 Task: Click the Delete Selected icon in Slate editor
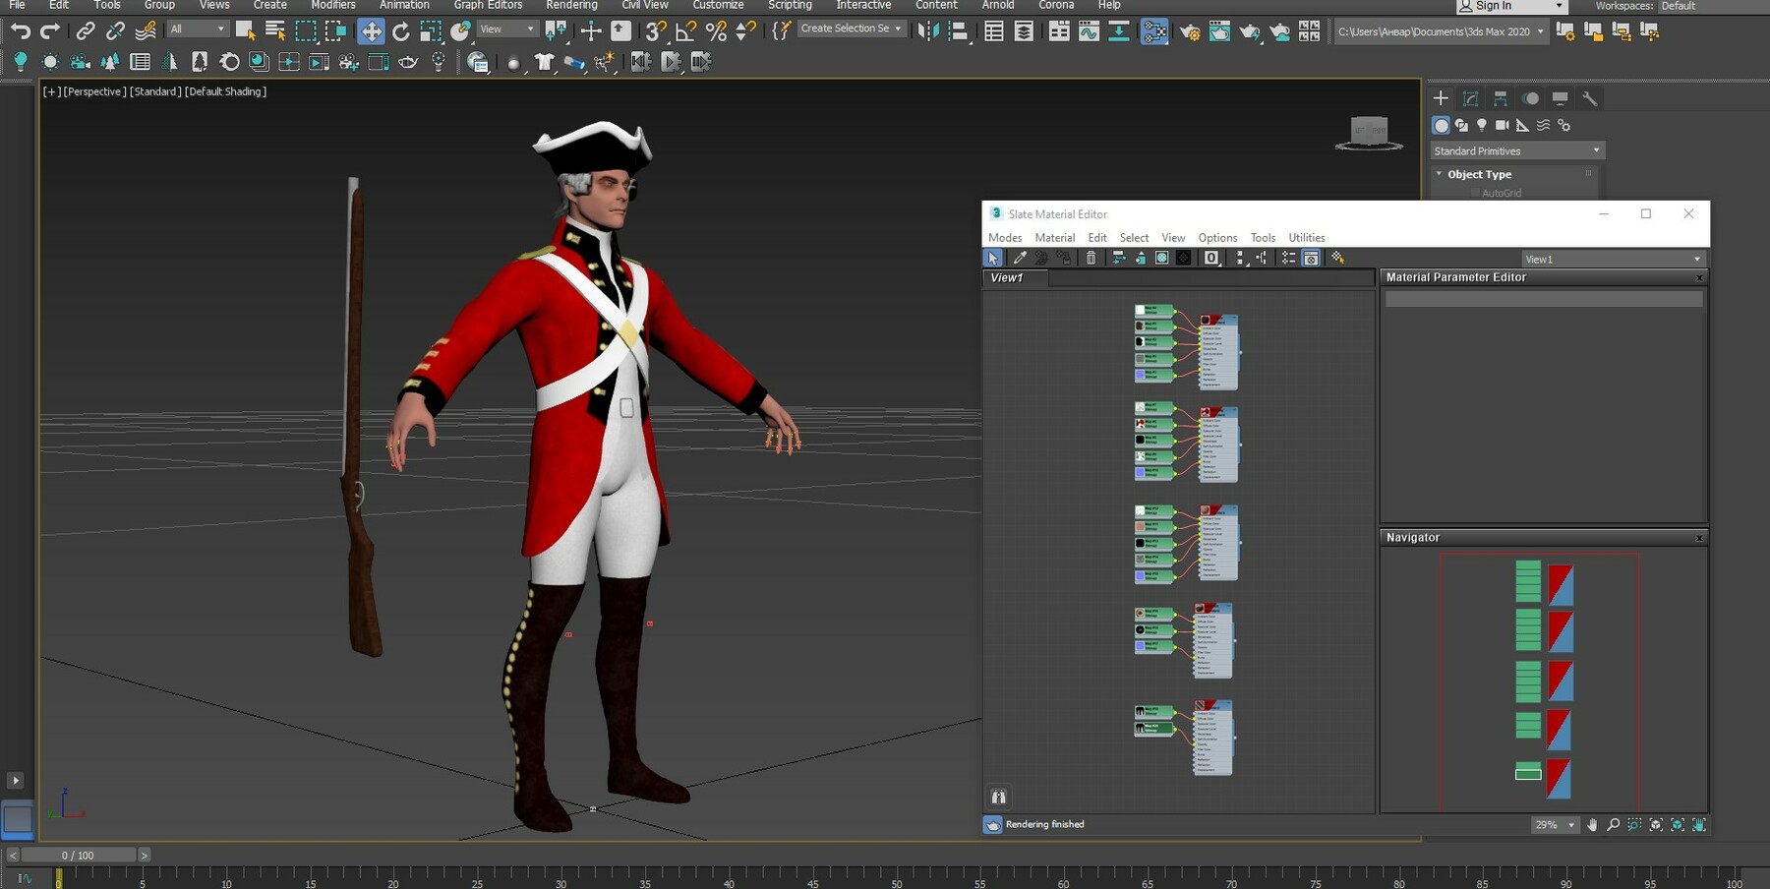tap(1091, 258)
